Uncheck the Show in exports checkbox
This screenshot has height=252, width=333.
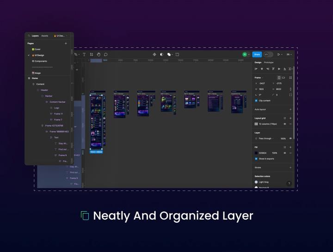(256, 158)
